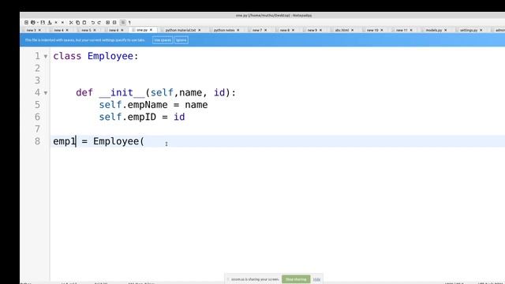Close the python material.txt tab

200,30
